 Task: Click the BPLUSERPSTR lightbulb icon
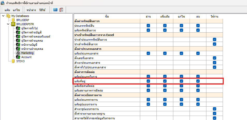(13, 24)
